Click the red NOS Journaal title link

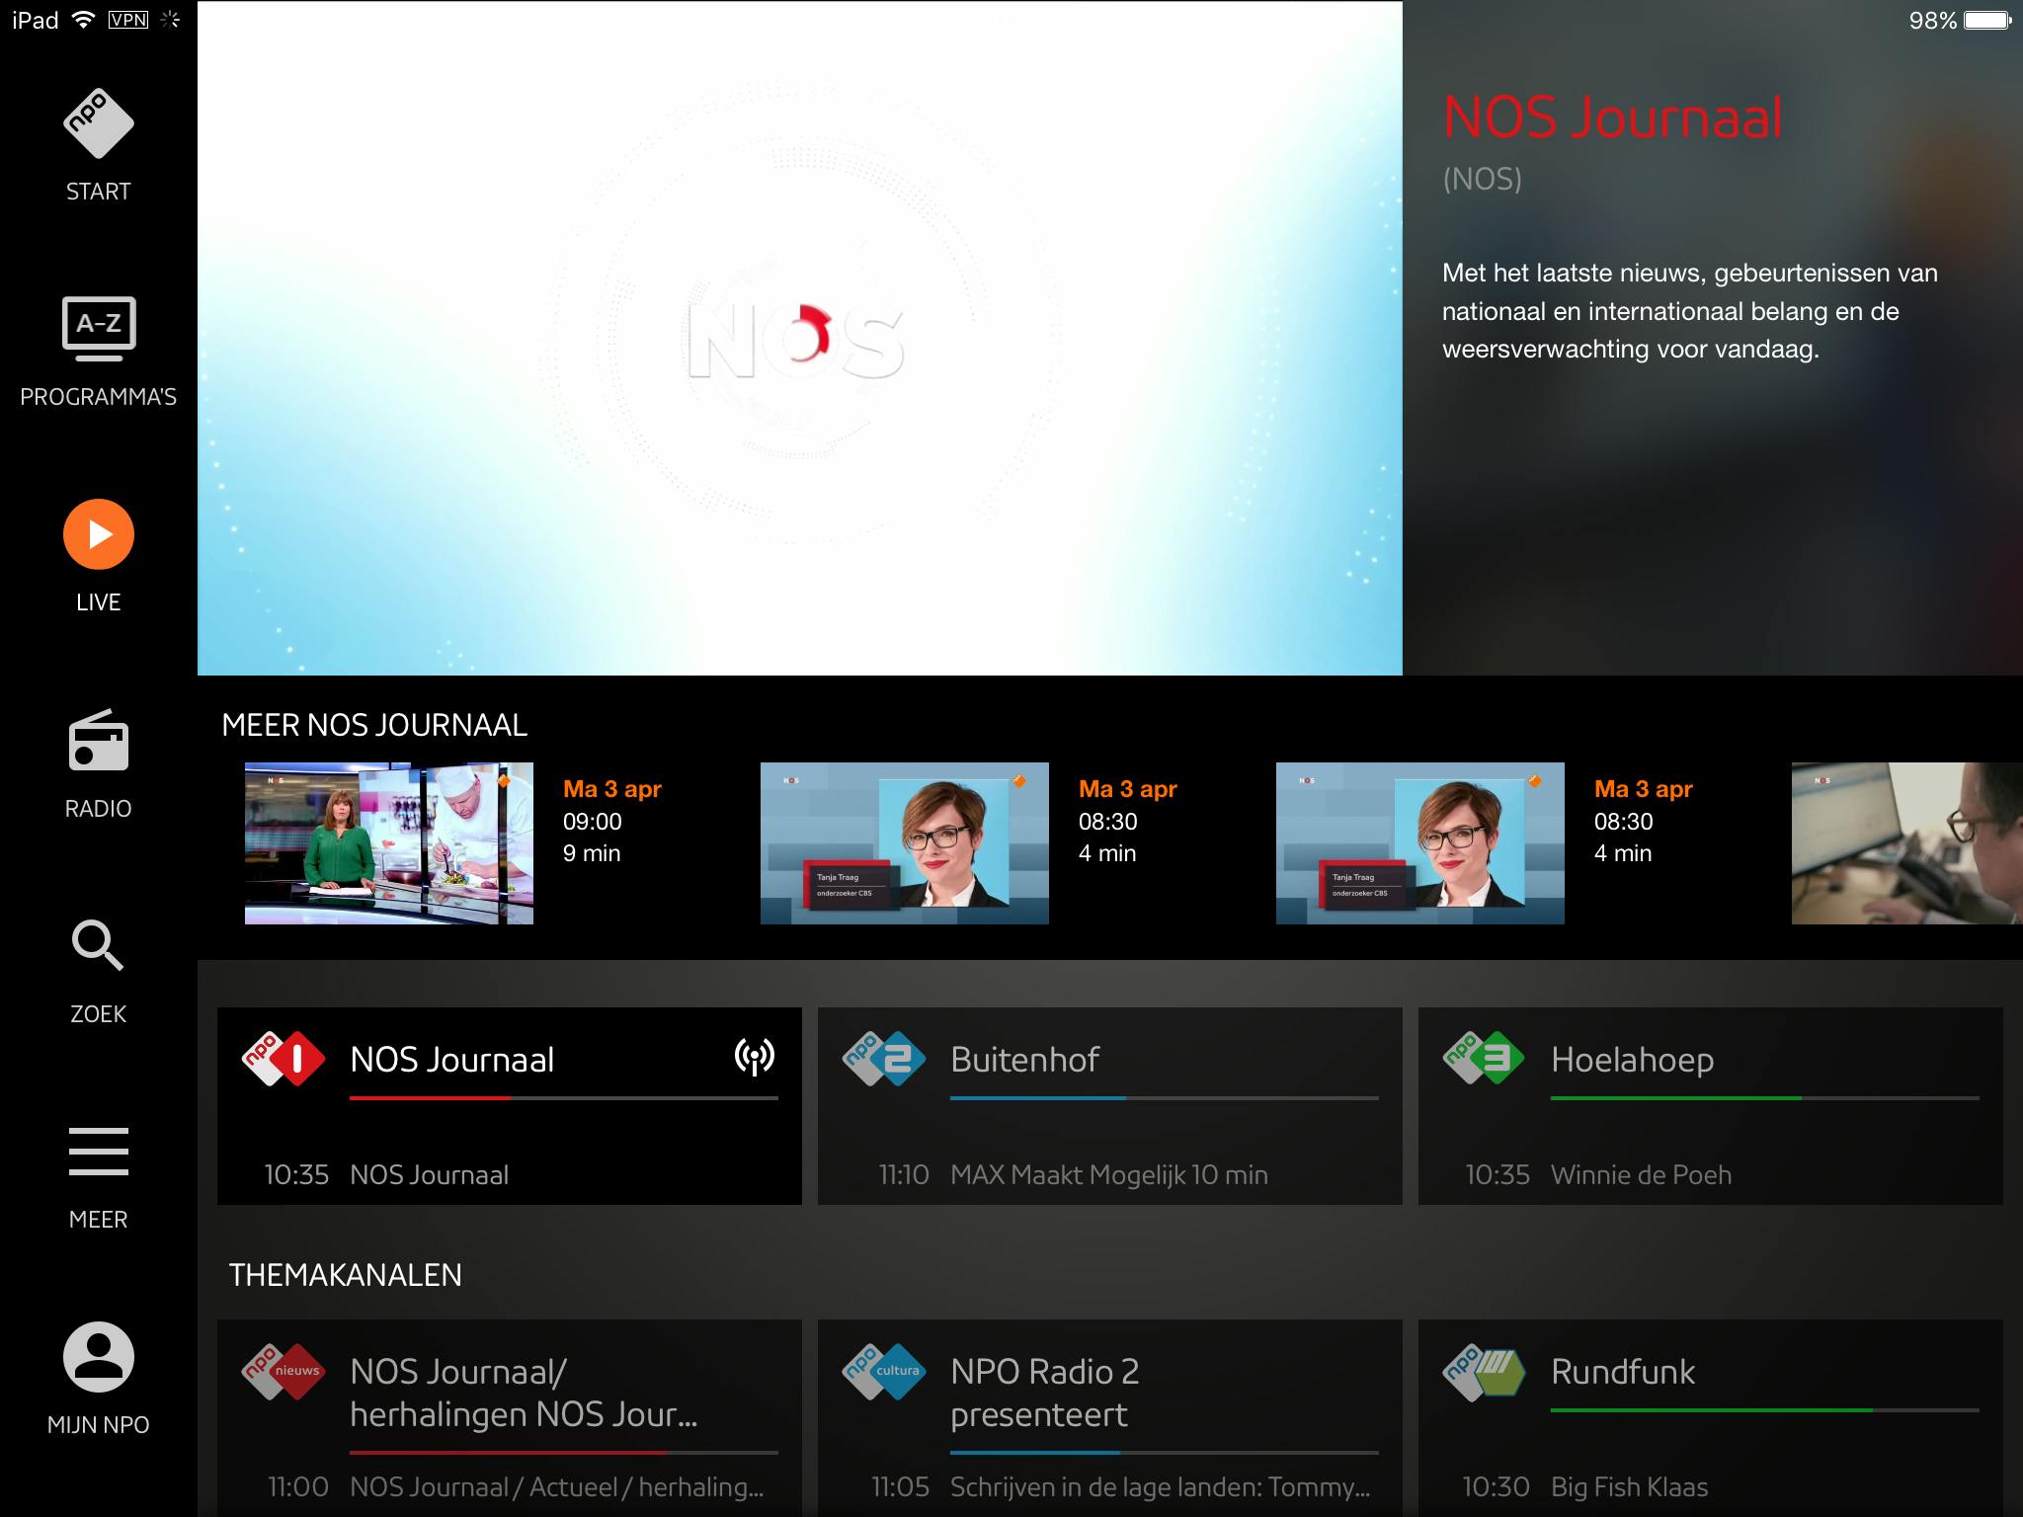(1612, 118)
